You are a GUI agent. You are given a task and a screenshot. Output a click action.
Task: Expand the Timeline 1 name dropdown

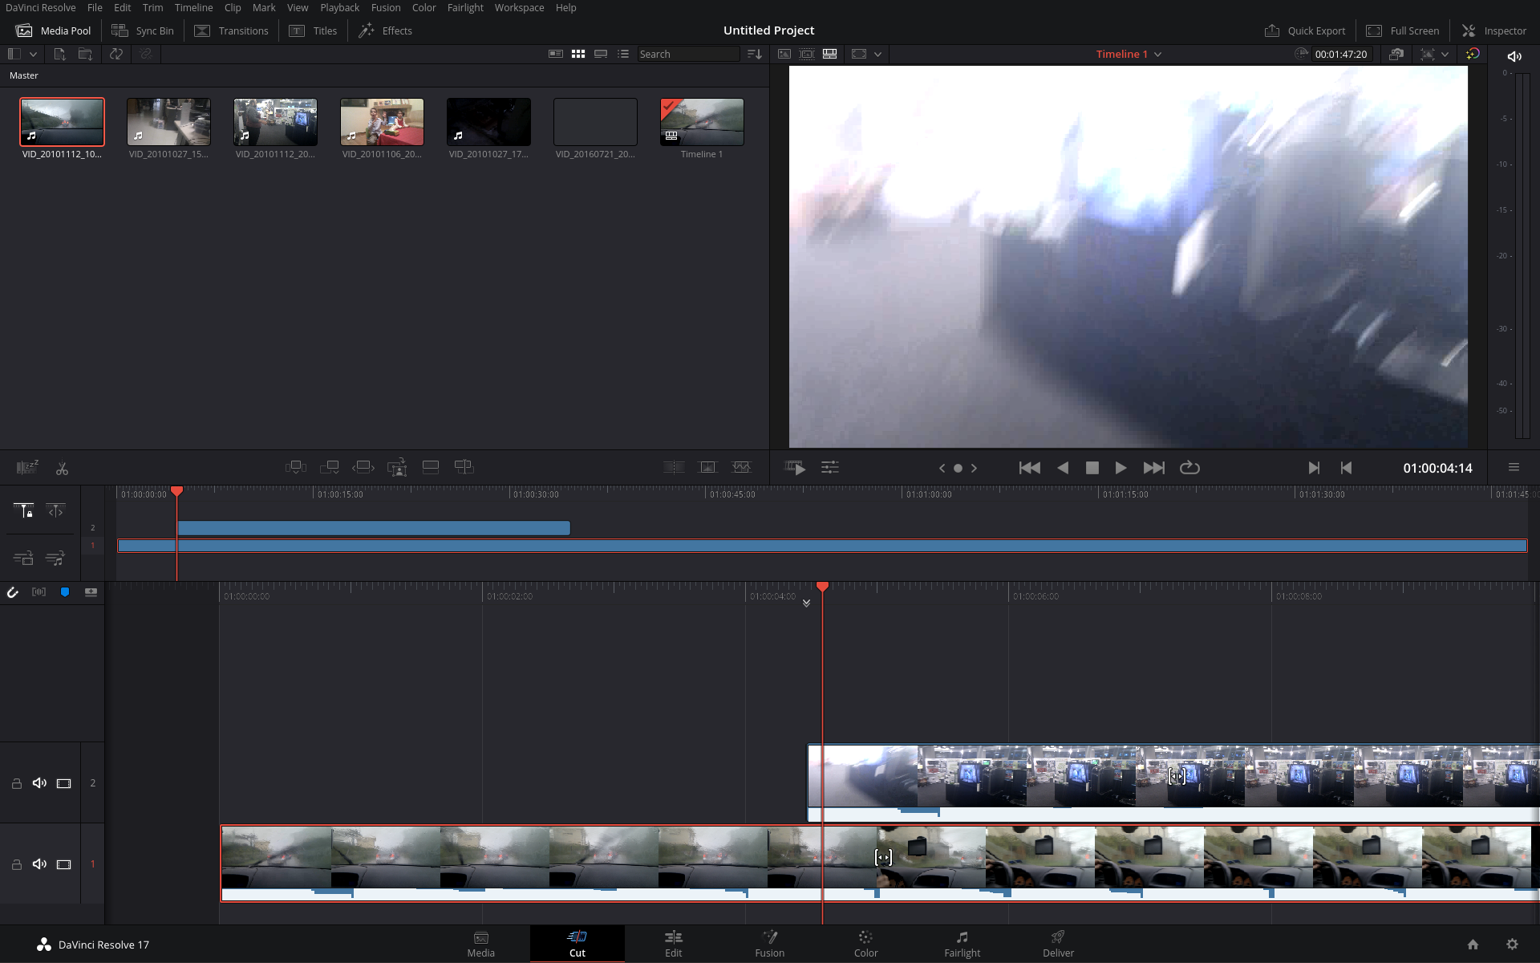click(x=1157, y=55)
